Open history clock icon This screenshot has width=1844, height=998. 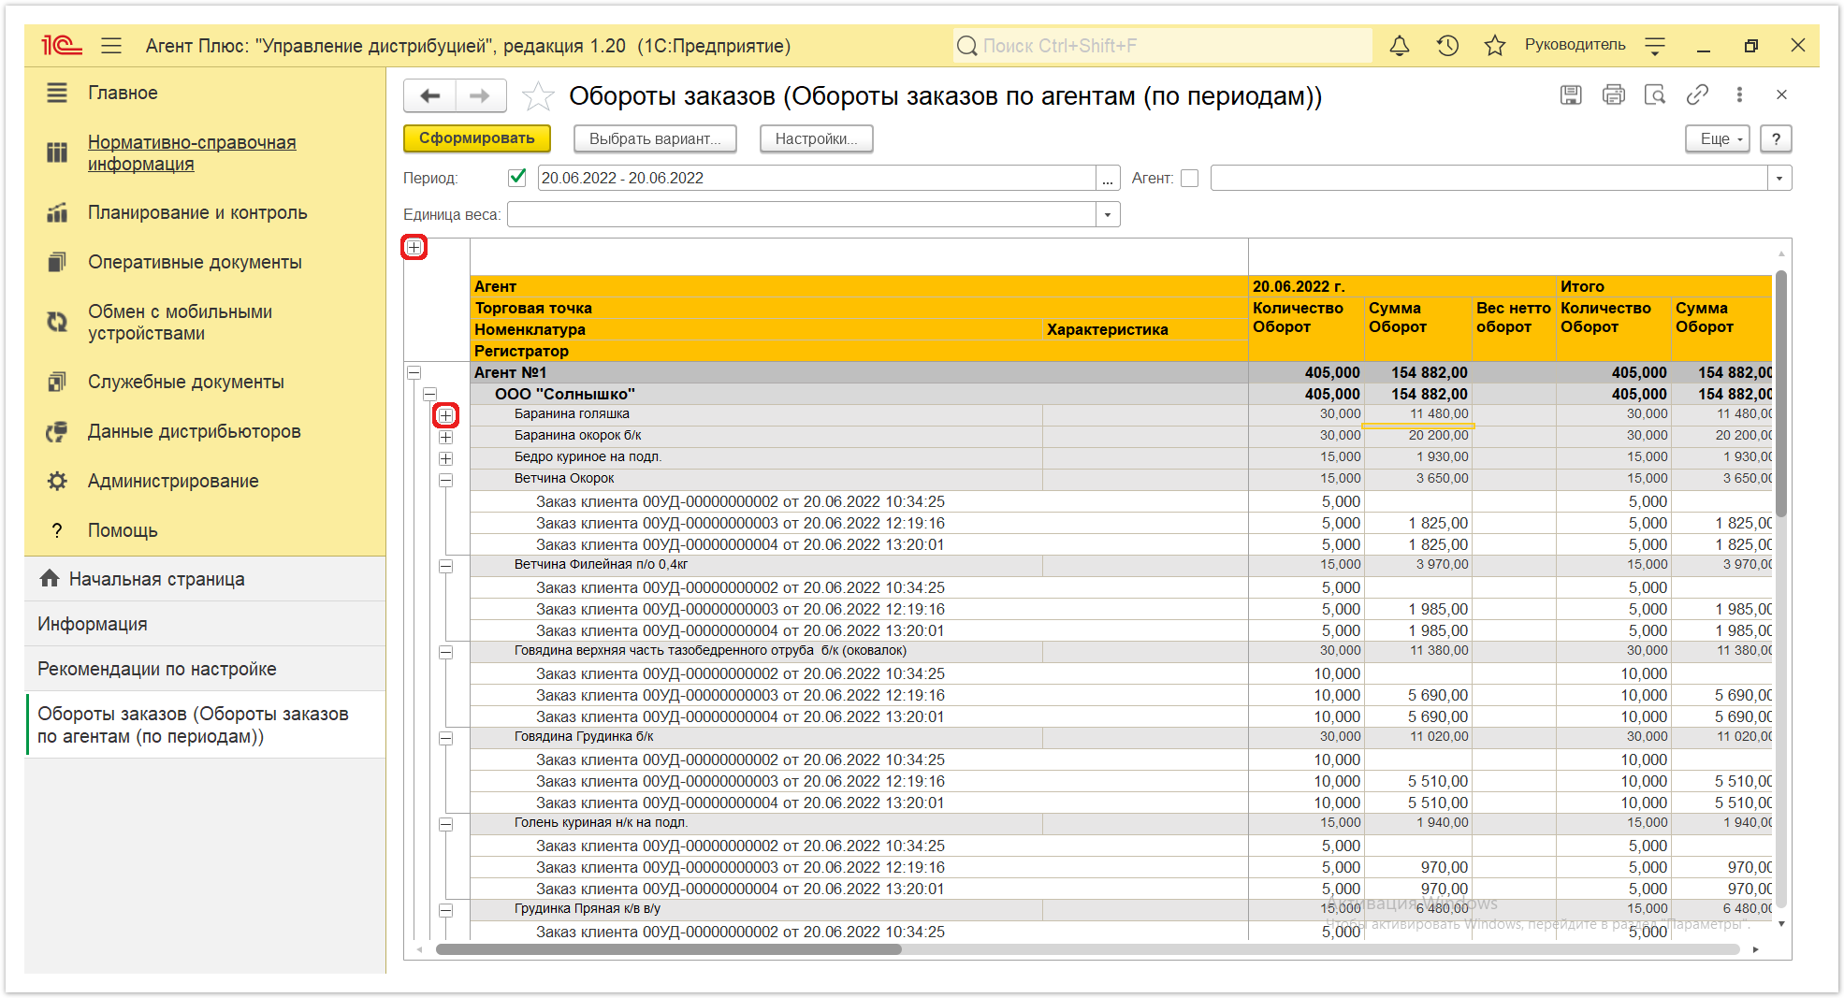[1447, 45]
